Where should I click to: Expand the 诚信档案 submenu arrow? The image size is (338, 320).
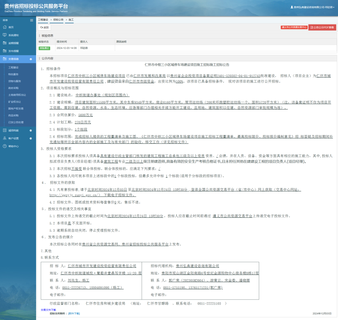click(31, 130)
